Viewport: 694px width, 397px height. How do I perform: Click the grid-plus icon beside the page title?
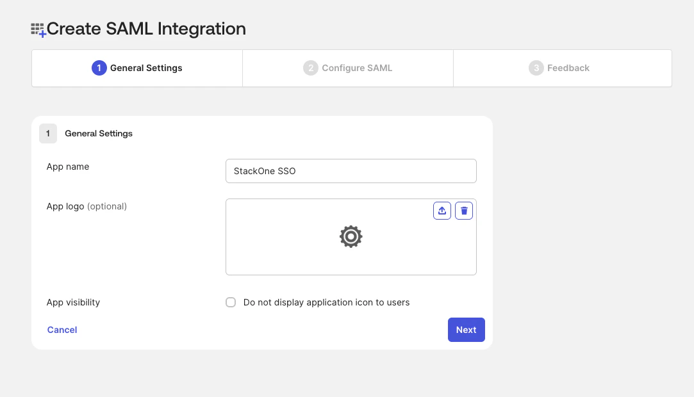coord(37,28)
